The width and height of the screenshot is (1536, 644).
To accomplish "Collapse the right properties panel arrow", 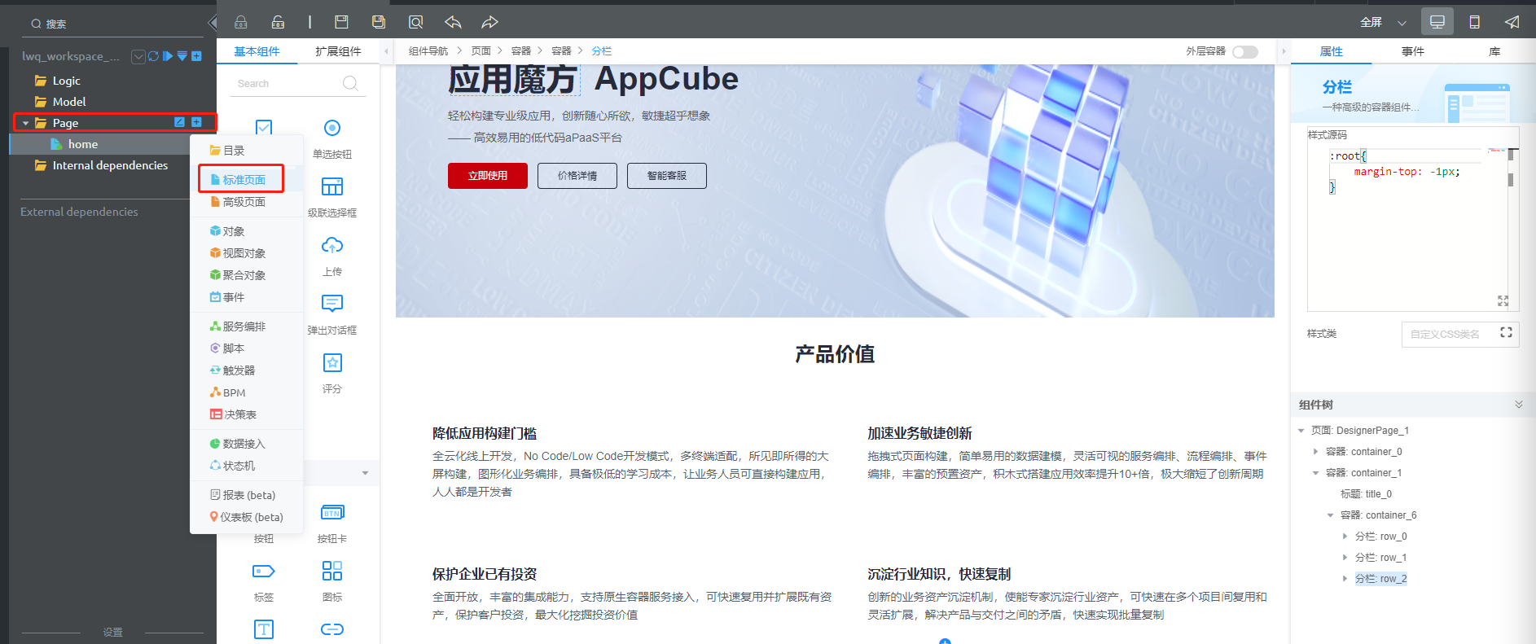I will point(1284,51).
